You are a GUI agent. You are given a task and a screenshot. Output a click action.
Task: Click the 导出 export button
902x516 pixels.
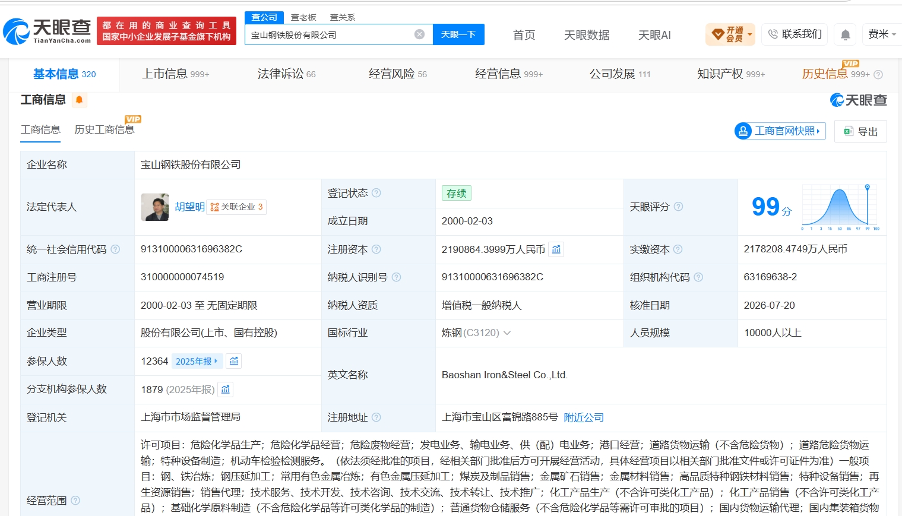click(x=860, y=131)
